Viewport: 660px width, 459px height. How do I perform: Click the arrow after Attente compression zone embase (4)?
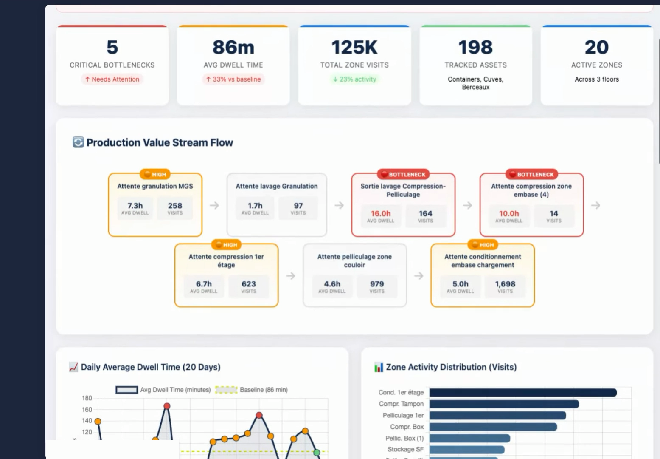[595, 205]
